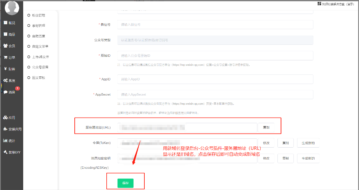Click the user avatar at top left

click(x=12, y=9)
